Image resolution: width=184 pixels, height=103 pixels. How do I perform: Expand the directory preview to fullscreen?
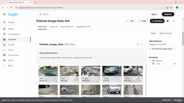pyautogui.click(x=138, y=44)
